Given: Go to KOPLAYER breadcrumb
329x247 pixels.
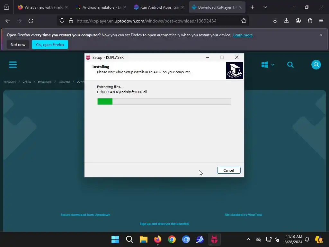Looking at the screenshot, I should coord(64,82).
